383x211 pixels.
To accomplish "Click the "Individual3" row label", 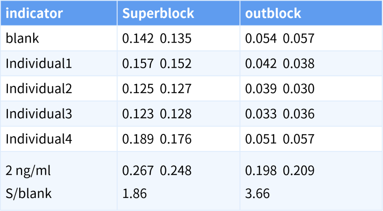I will (39, 114).
